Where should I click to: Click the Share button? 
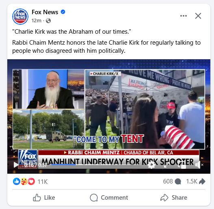(x=174, y=198)
